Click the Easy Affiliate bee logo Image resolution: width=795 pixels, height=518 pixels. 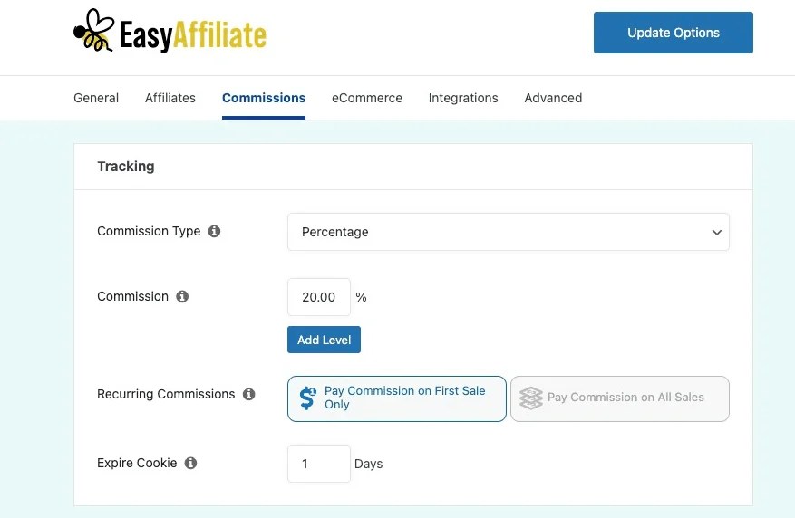click(93, 32)
